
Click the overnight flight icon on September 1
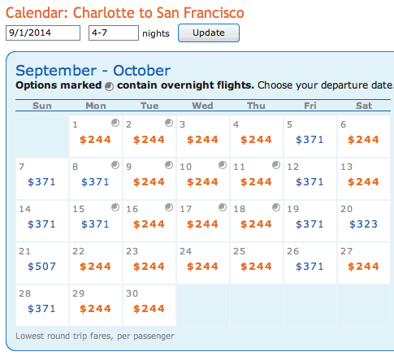(x=115, y=123)
